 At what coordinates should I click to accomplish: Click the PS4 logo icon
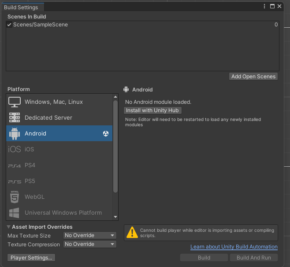15,166
